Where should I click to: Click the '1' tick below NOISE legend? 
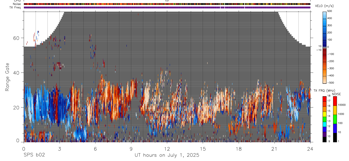[339, 141]
